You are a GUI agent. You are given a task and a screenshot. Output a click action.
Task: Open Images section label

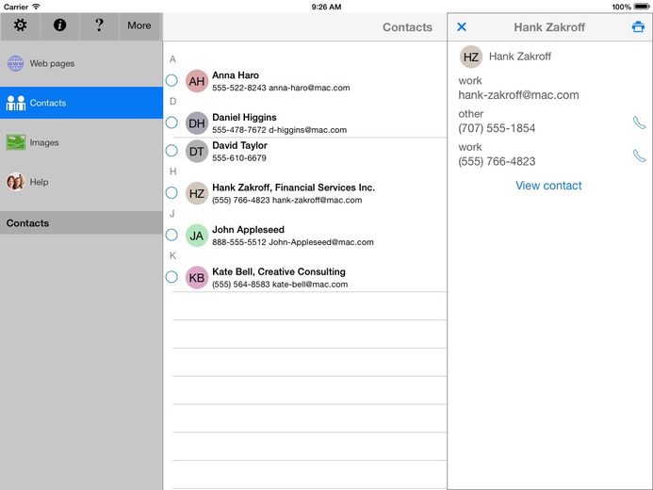click(44, 142)
